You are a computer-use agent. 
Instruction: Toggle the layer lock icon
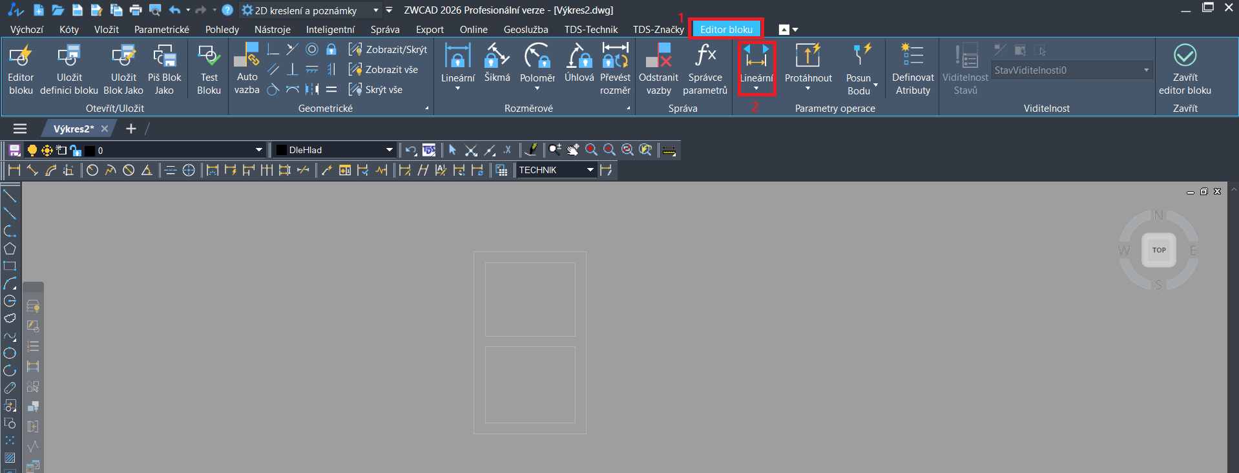pos(76,151)
